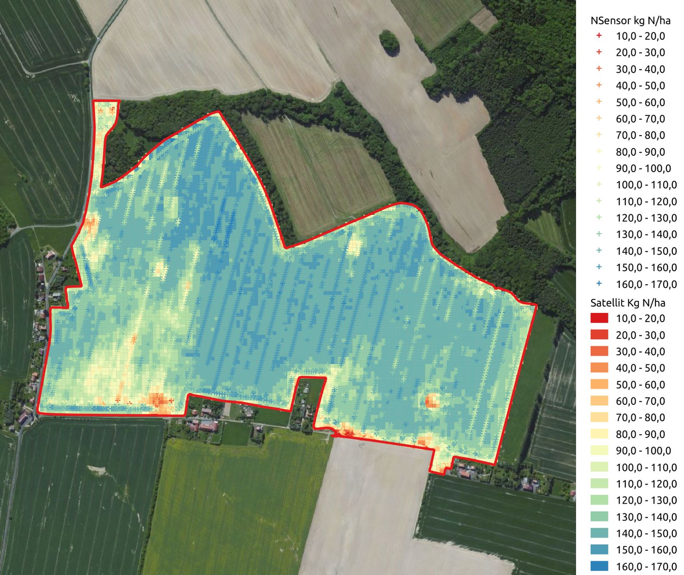Select the blue NSensor 160,0 - 170,0 plus marker
The width and height of the screenshot is (684, 575).
[599, 284]
